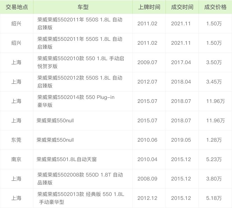Click the 车型 column header

click(83, 7)
